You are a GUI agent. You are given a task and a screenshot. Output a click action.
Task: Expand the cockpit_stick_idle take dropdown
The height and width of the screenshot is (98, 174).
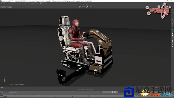[55, 92]
